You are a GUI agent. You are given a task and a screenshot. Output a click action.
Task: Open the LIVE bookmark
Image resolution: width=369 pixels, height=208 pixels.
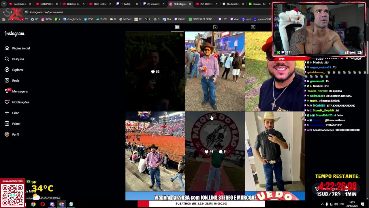[x=223, y=19]
